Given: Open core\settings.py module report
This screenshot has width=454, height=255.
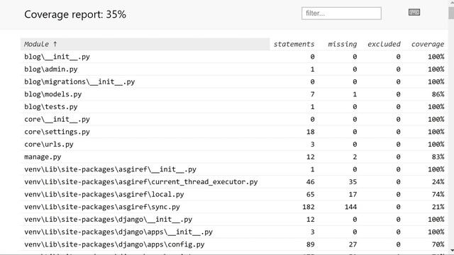Looking at the screenshot, I should 57,132.
